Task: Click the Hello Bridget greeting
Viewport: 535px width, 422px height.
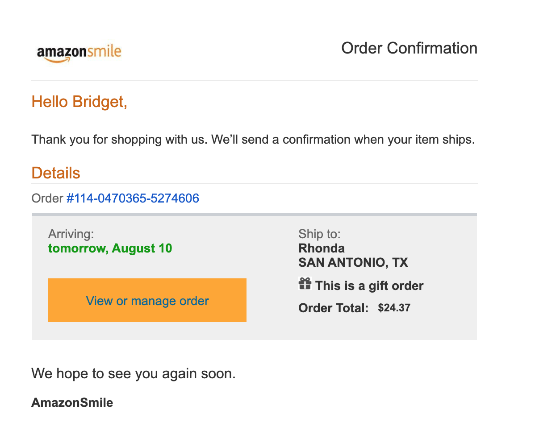Action: [x=79, y=102]
